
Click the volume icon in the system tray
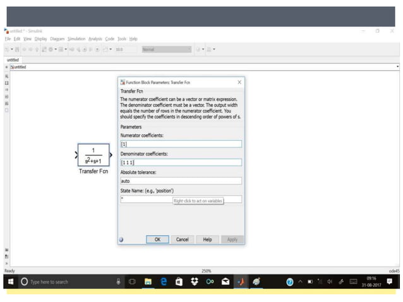330,282
